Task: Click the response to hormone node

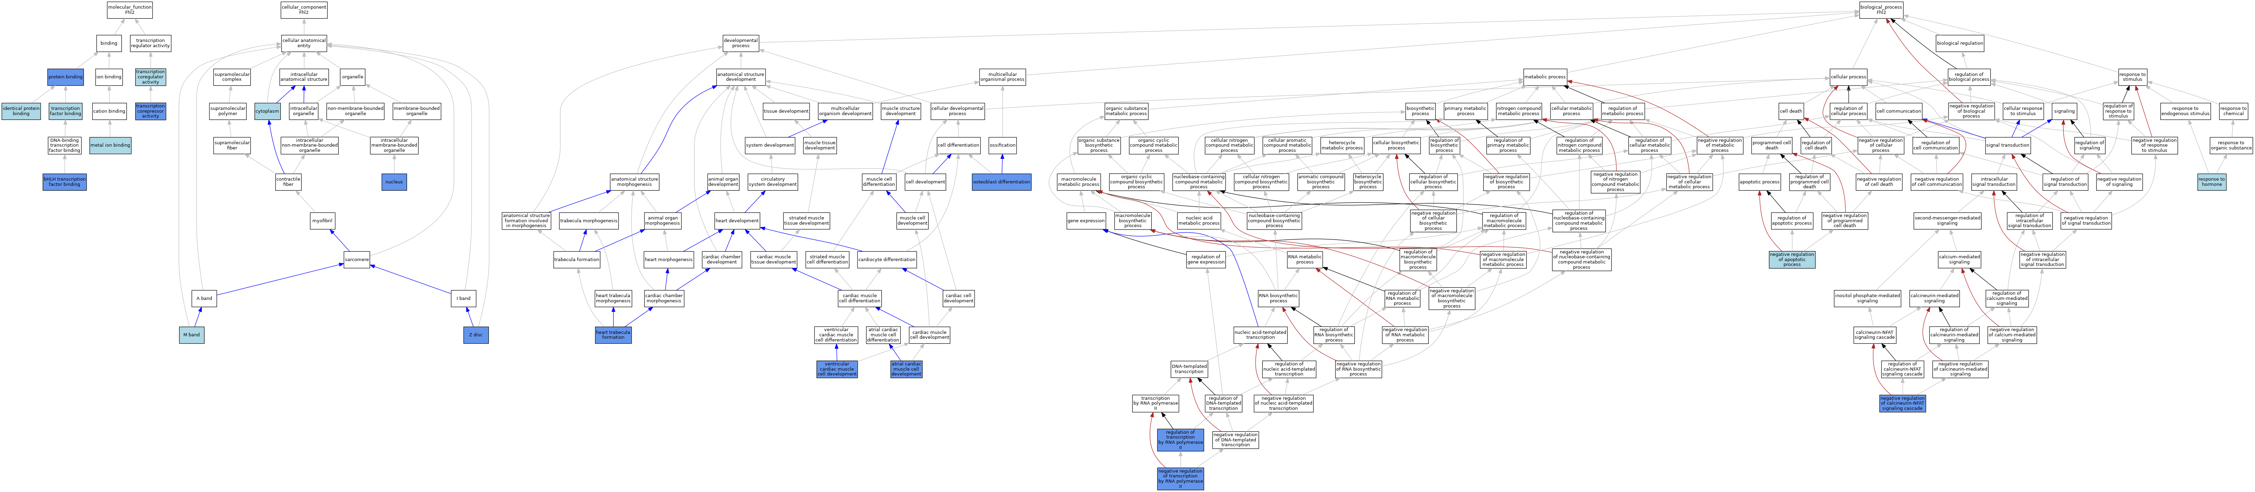Action: point(2212,182)
